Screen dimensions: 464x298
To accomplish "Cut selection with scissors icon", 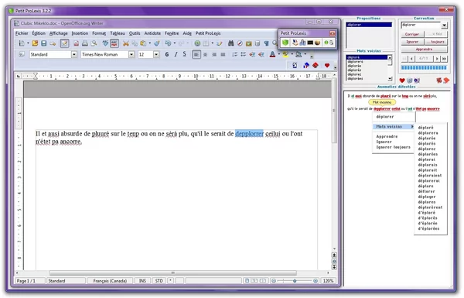I will tap(126, 43).
